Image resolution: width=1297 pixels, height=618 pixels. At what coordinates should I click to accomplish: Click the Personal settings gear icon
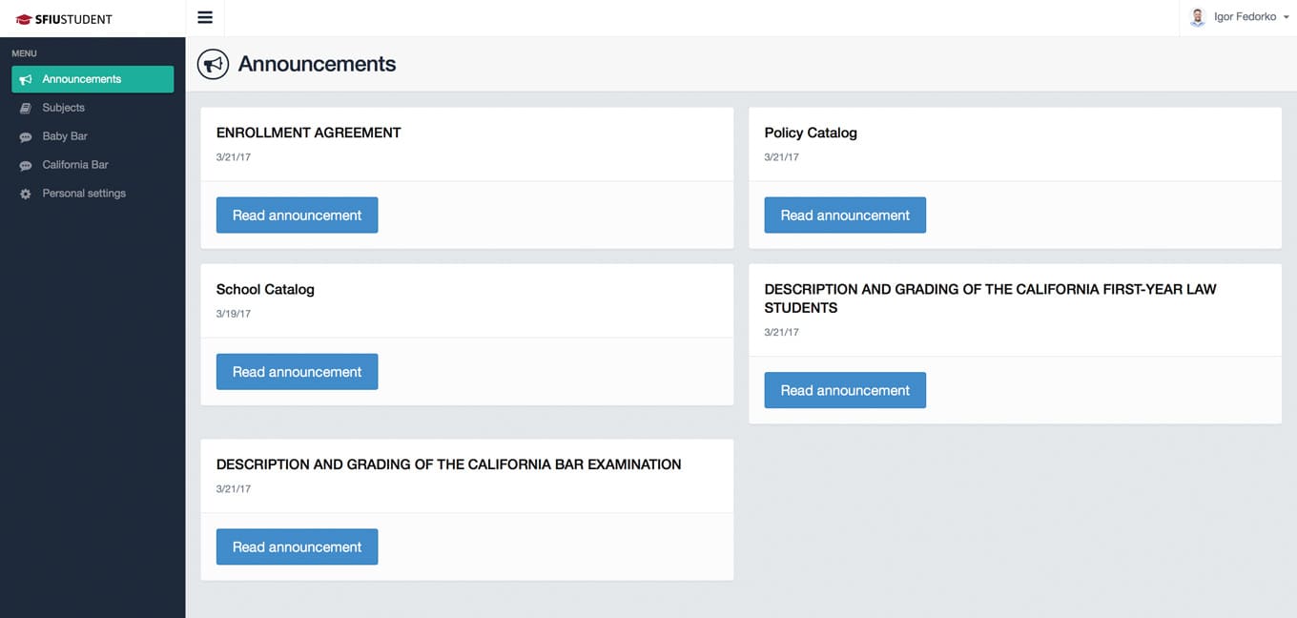(x=26, y=194)
